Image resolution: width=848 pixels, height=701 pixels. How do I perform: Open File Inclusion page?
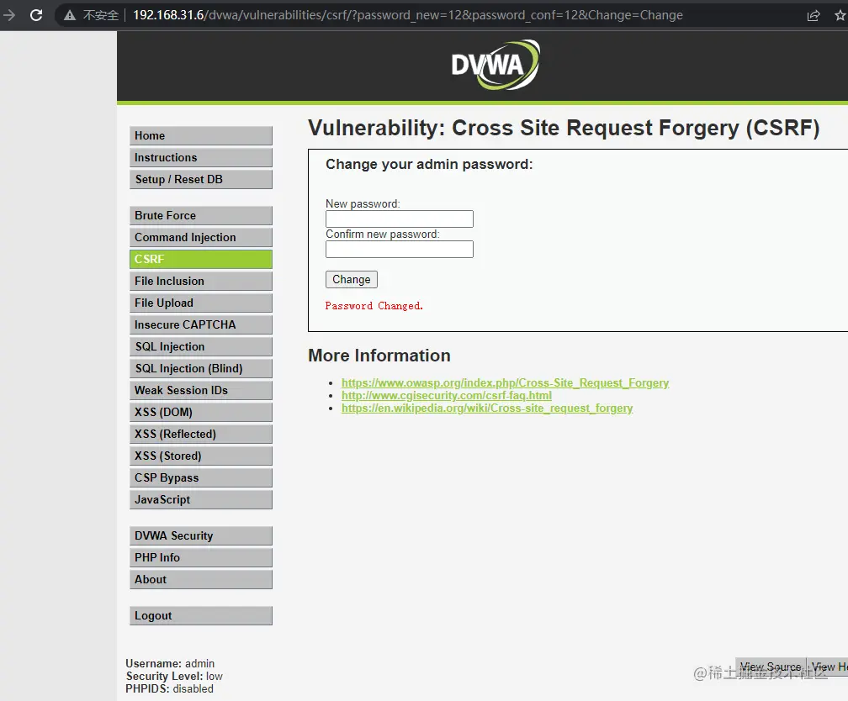click(x=200, y=281)
